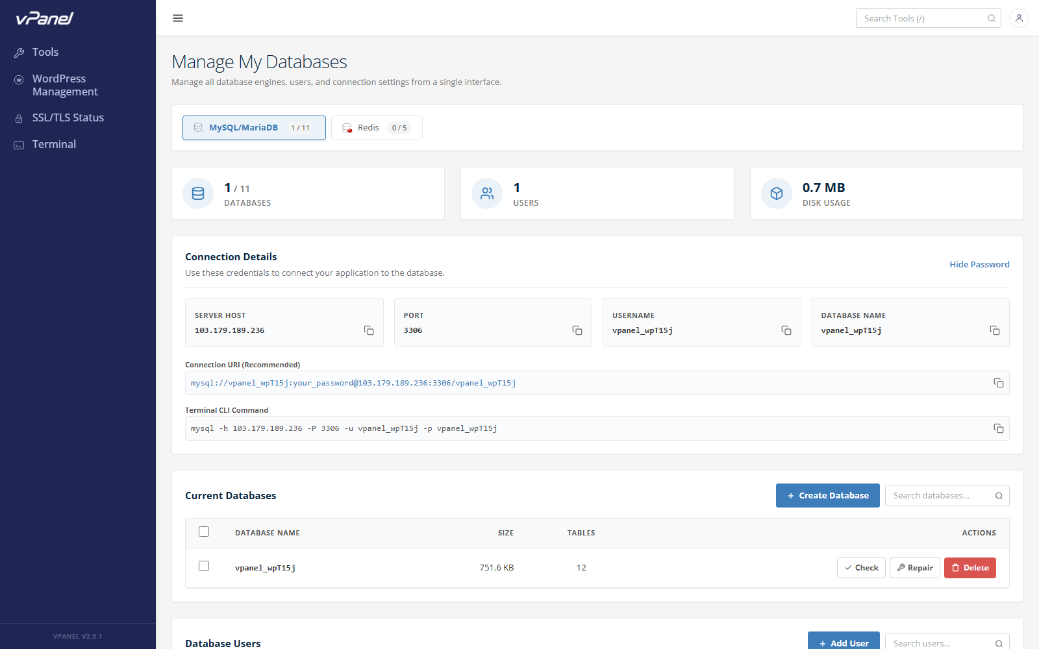Image resolution: width=1039 pixels, height=649 pixels.
Task: Open Terminal in the sidebar
Action: point(54,144)
